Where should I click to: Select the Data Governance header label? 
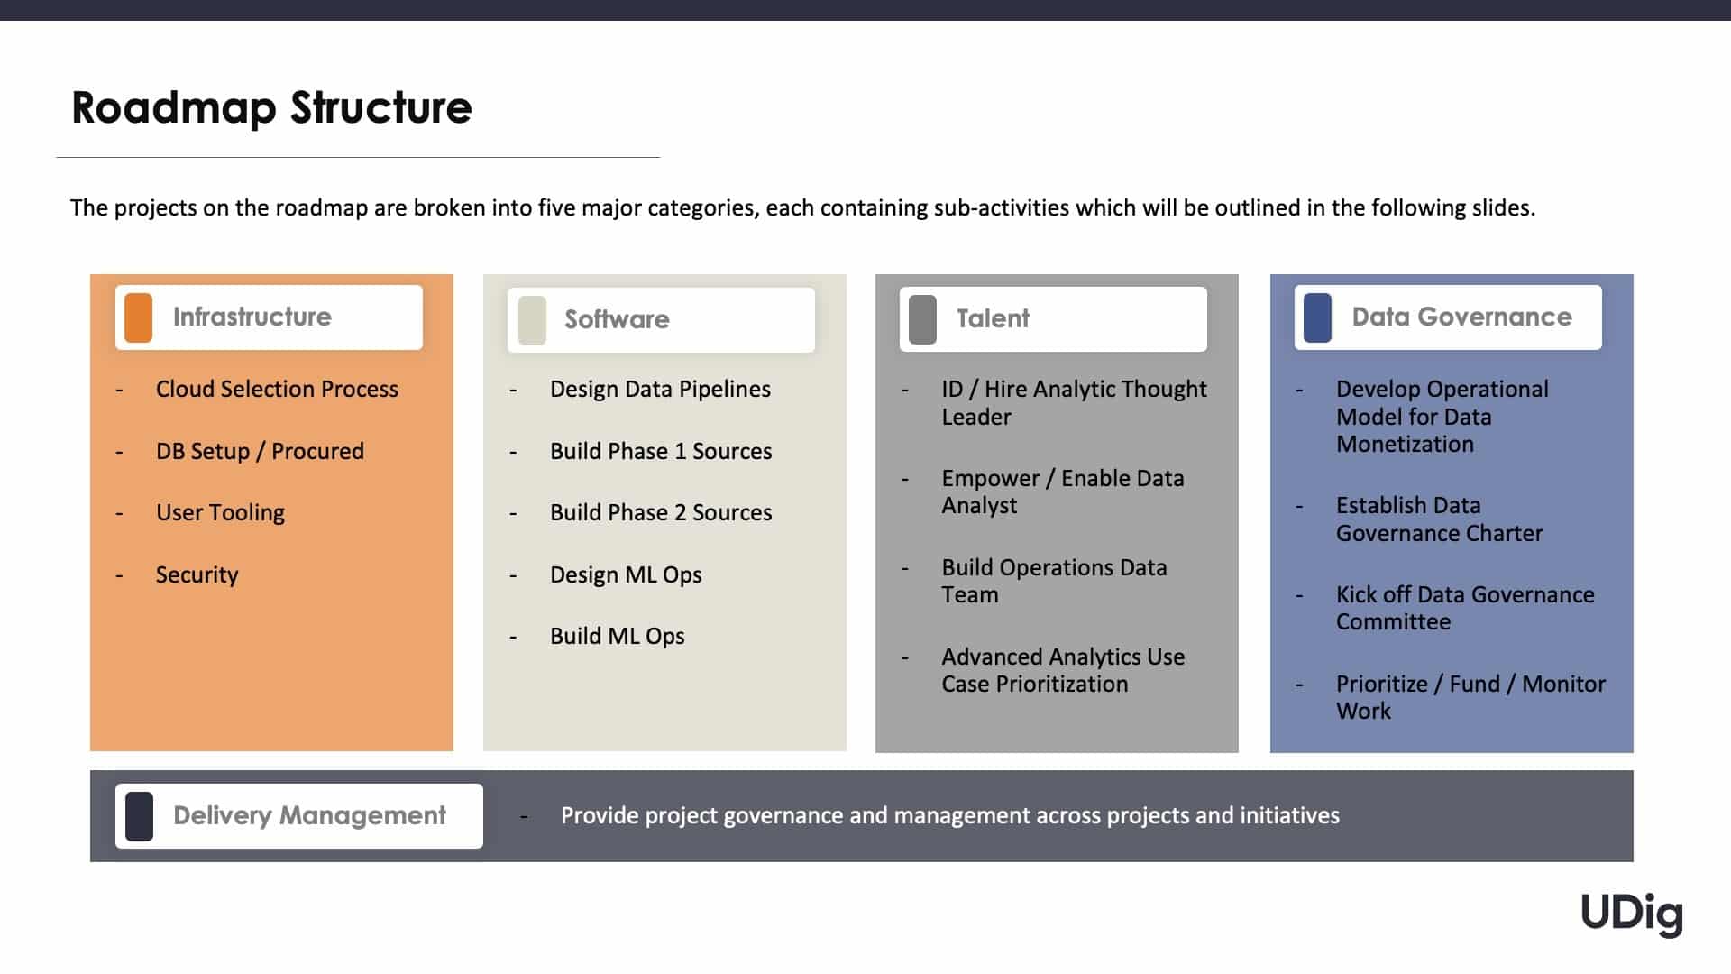(1461, 317)
